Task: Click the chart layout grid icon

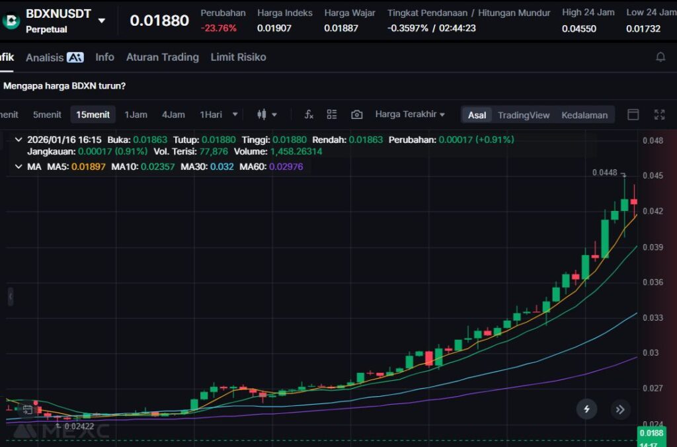Action: 332,114
